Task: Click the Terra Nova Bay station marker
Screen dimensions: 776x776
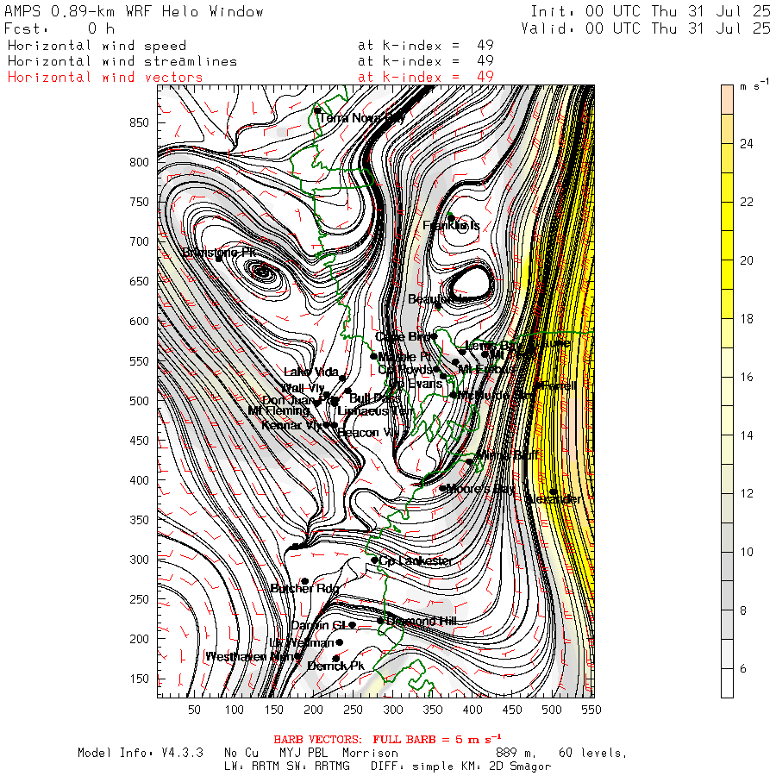Action: pyautogui.click(x=317, y=110)
